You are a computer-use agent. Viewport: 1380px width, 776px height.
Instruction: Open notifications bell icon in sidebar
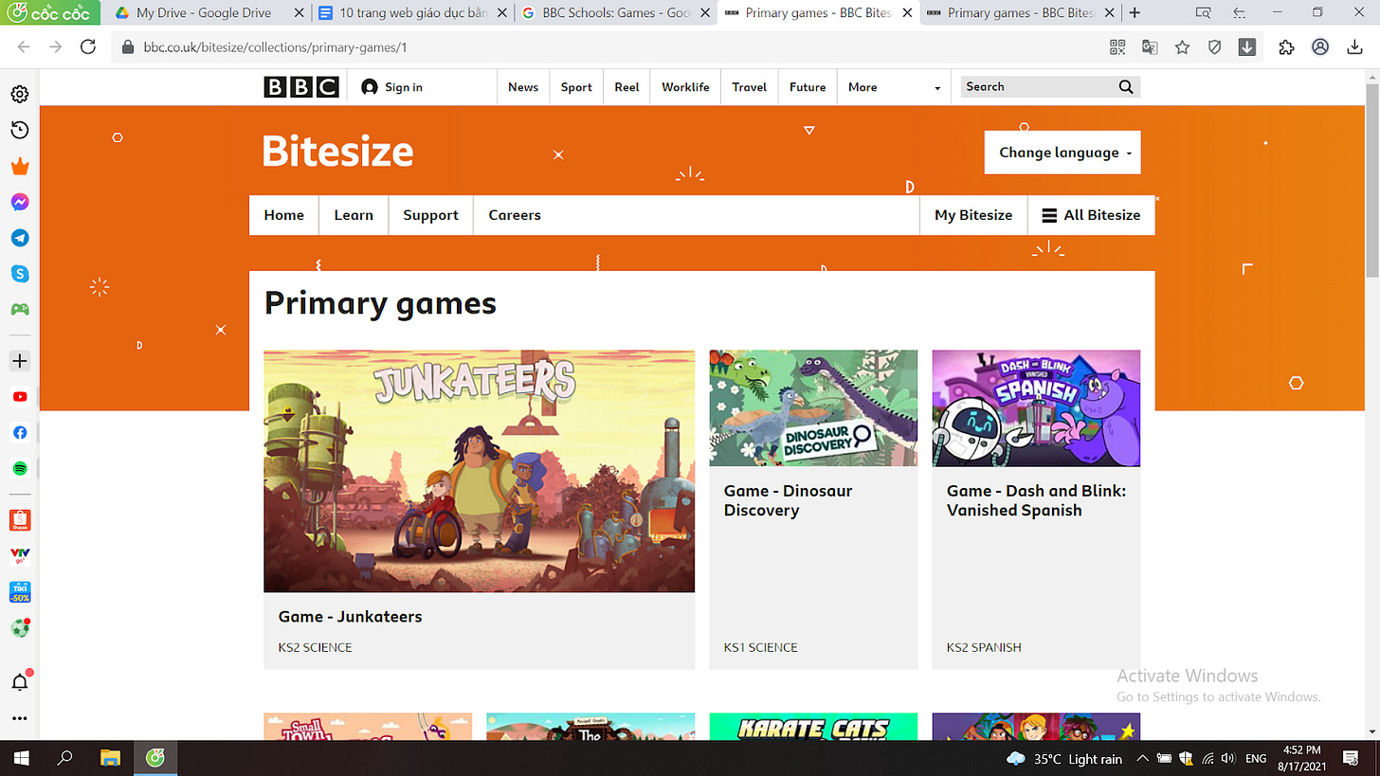[20, 682]
